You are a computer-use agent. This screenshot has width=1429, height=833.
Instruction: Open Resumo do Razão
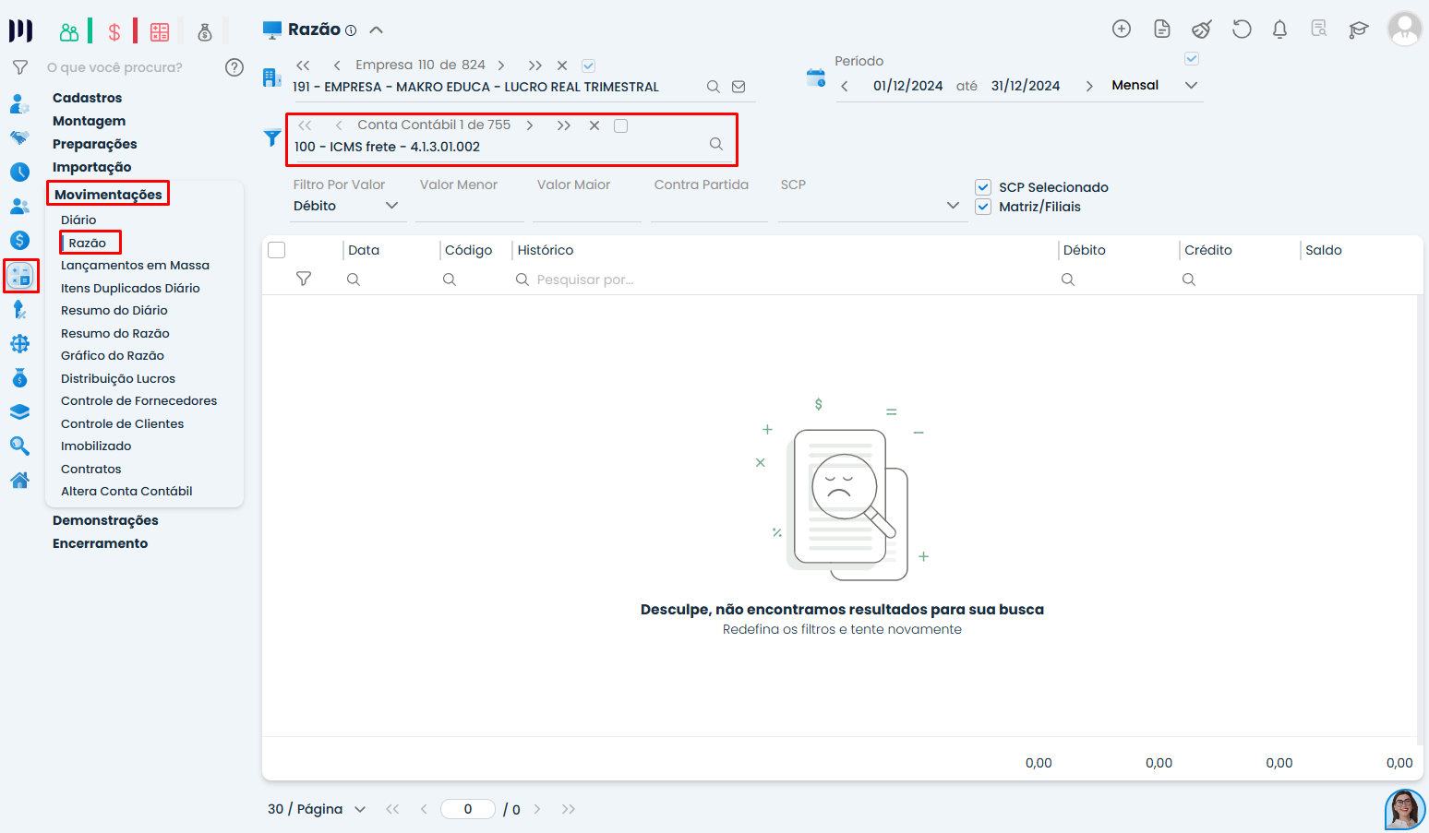(x=115, y=333)
